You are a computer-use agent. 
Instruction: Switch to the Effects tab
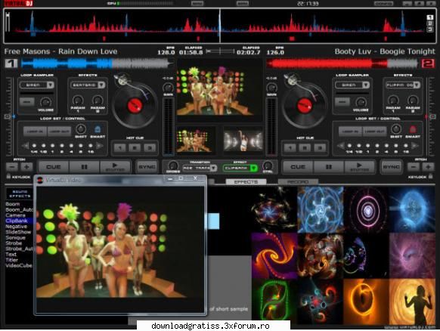coord(246,182)
